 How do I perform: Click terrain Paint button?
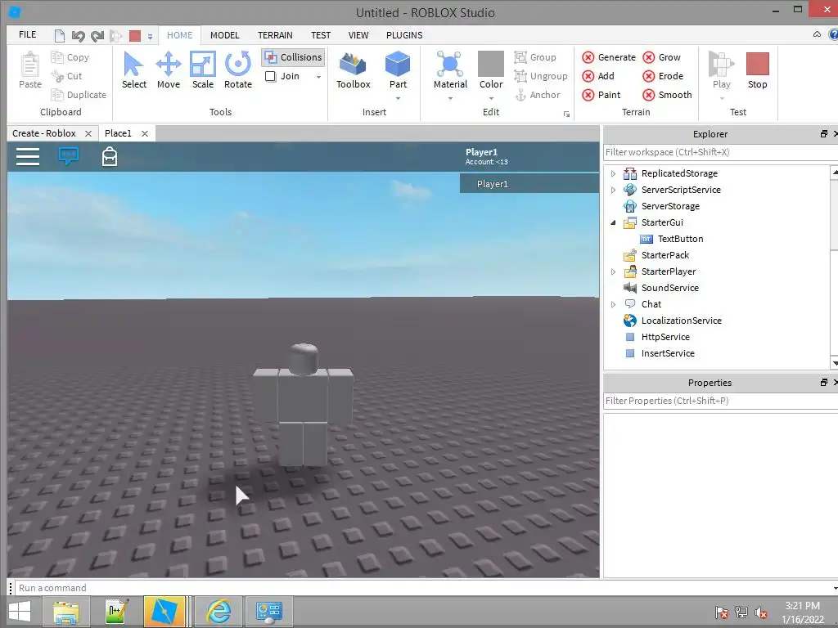601,95
